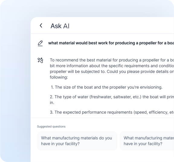
Task: Select the bold propeller material question text
Action: tap(111, 43)
